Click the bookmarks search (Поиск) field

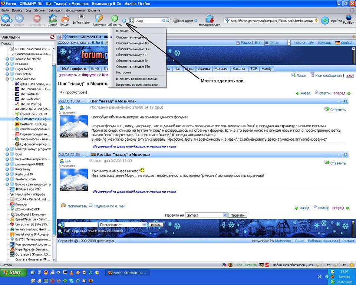[34, 43]
